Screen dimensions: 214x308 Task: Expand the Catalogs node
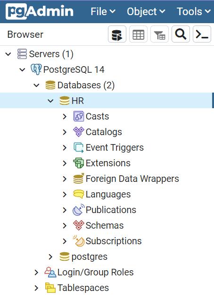65,132
